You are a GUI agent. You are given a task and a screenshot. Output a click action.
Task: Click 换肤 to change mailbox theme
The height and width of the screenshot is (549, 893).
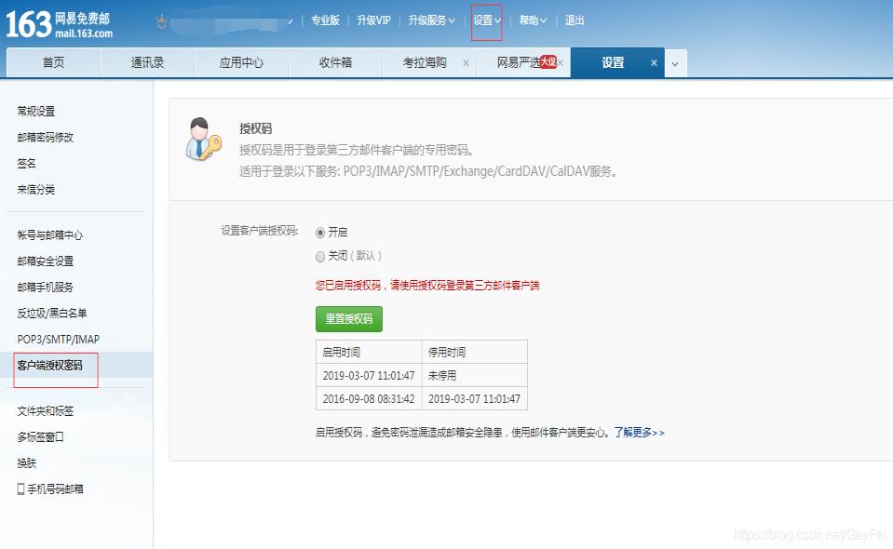tap(24, 461)
